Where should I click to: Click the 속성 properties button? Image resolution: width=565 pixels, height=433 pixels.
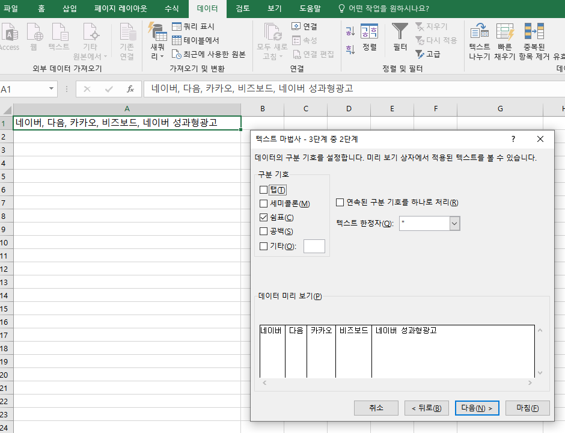(x=305, y=40)
